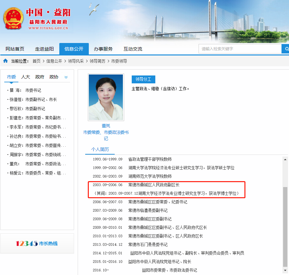Screen dimensions: 289x275
Task: Click the 领导分工 button
Action: click(143, 79)
